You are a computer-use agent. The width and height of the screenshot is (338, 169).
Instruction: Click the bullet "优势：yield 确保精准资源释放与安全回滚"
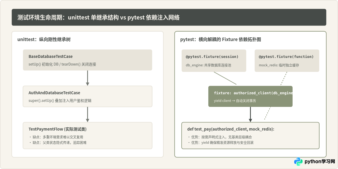(220, 142)
